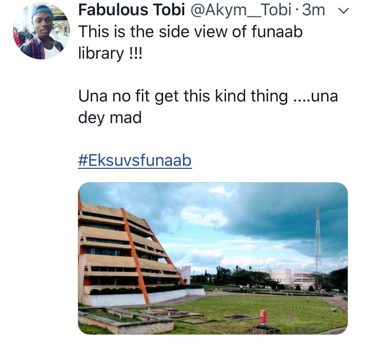
Task: Open the #Eksuvsfunaab hashtag link
Action: pyautogui.click(x=135, y=160)
